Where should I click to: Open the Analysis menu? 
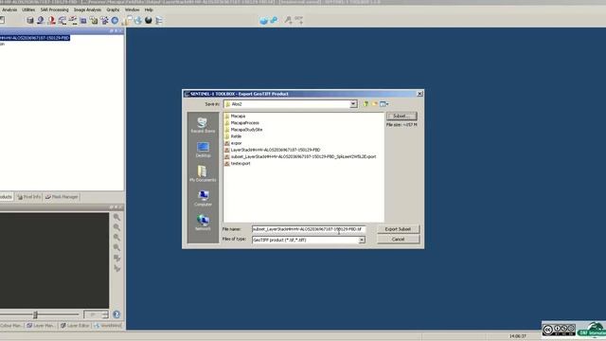[x=9, y=9]
